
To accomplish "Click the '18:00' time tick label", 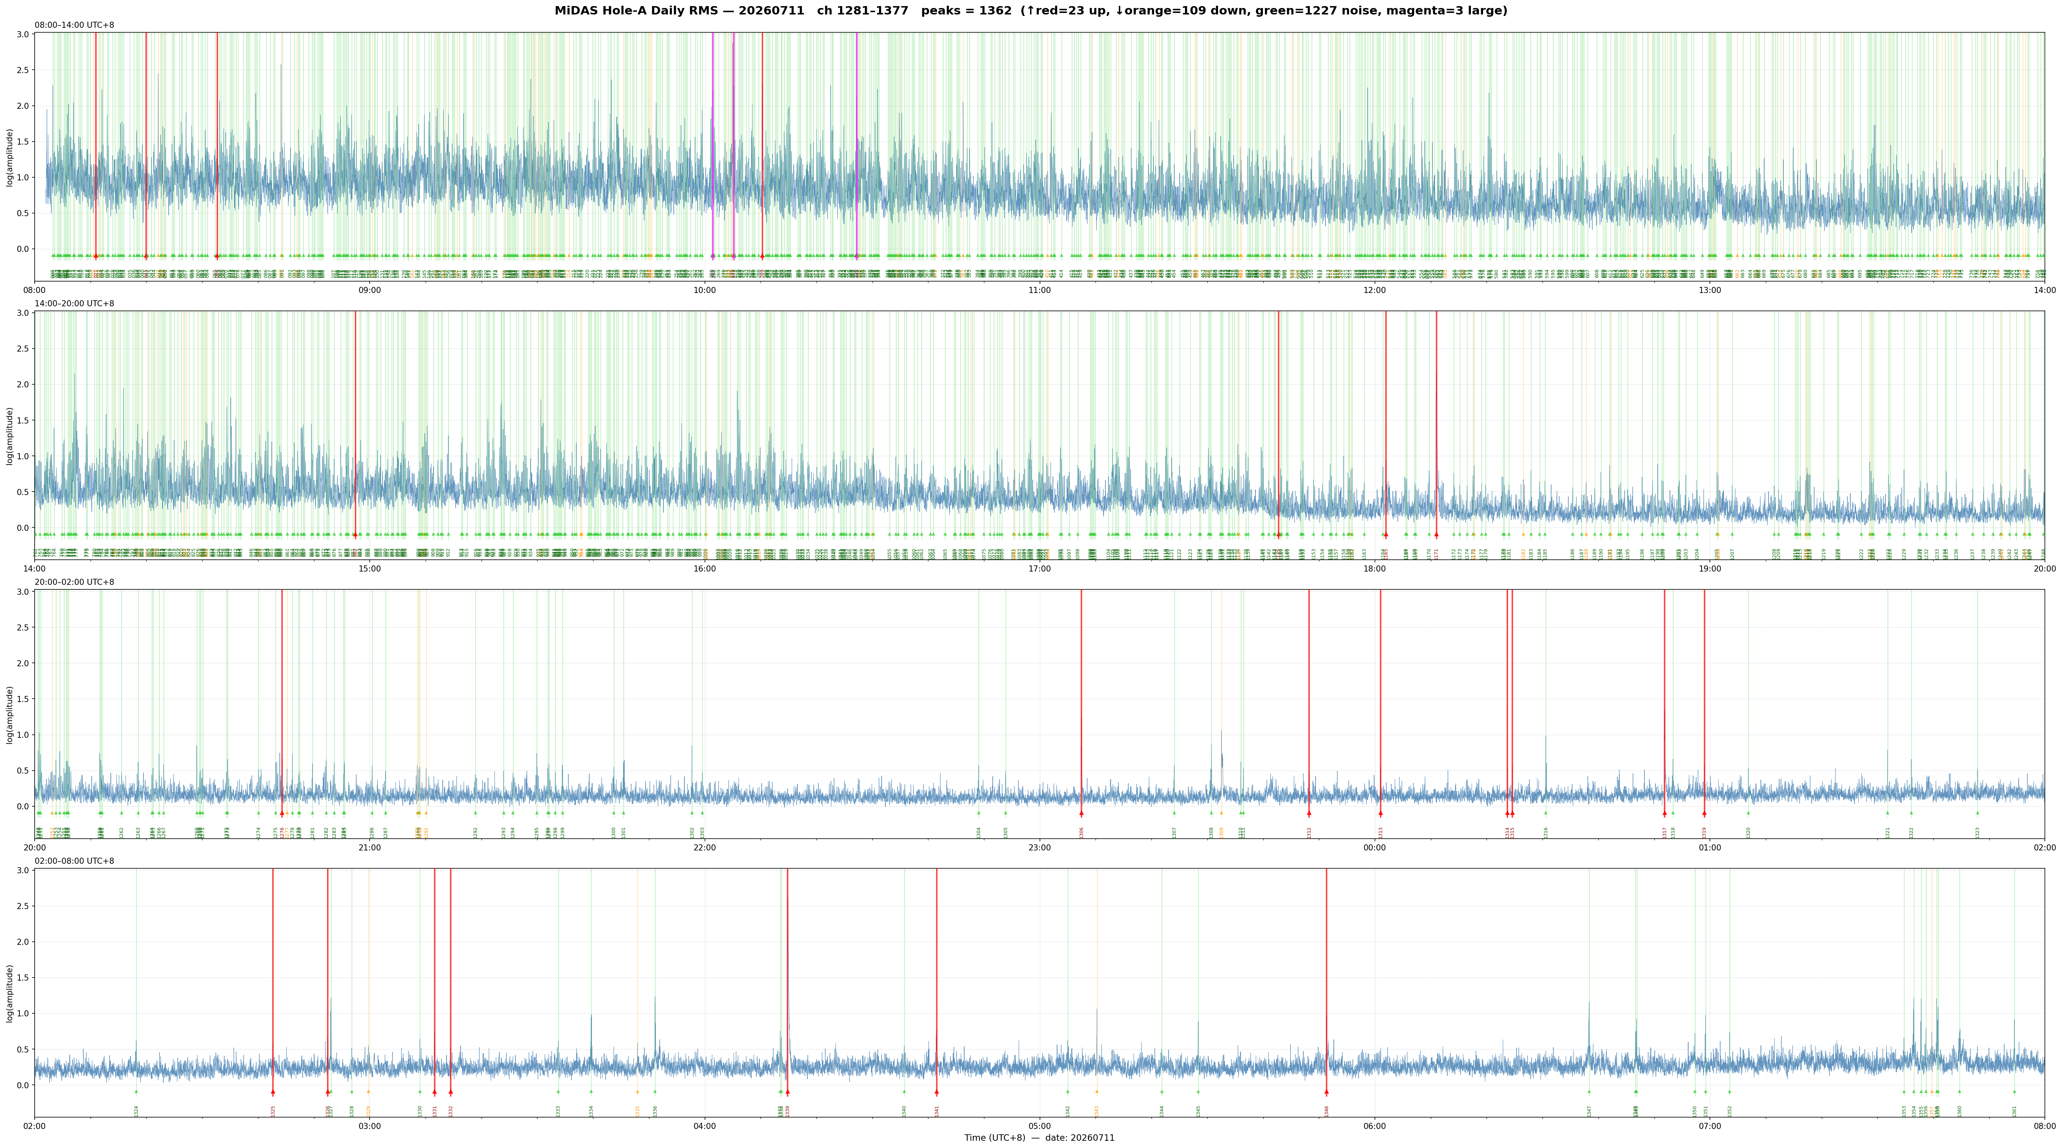I will pyautogui.click(x=1375, y=569).
